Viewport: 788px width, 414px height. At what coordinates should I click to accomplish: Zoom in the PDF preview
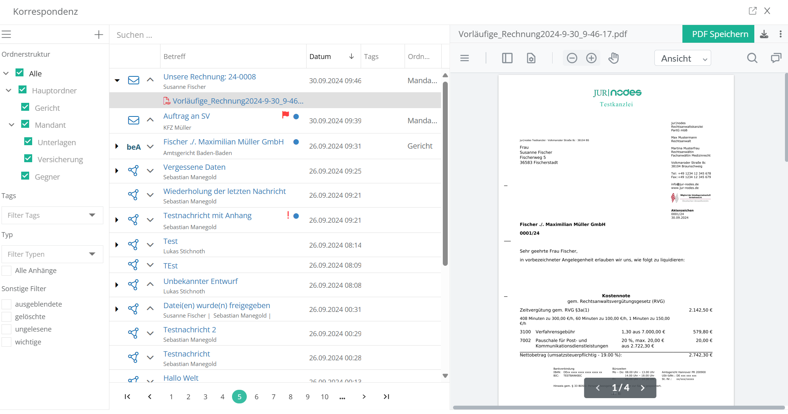point(591,58)
